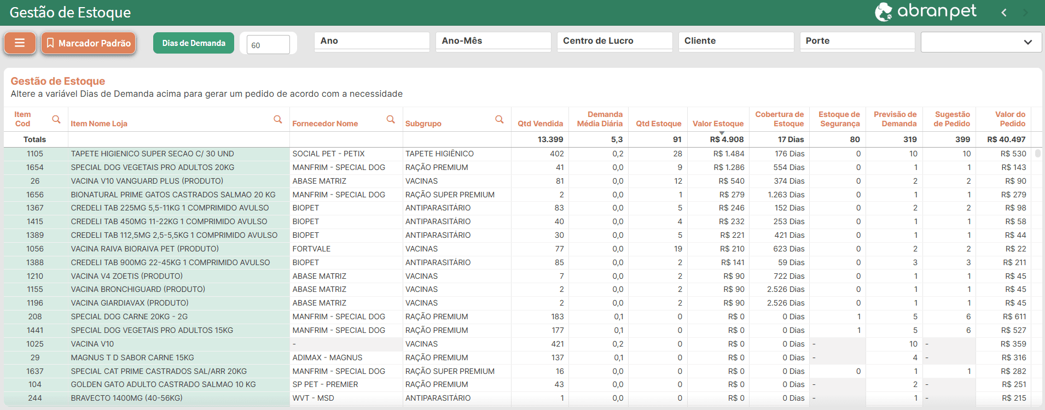Select item code 208
Viewport: 1045px width, 410px height.
(x=35, y=317)
